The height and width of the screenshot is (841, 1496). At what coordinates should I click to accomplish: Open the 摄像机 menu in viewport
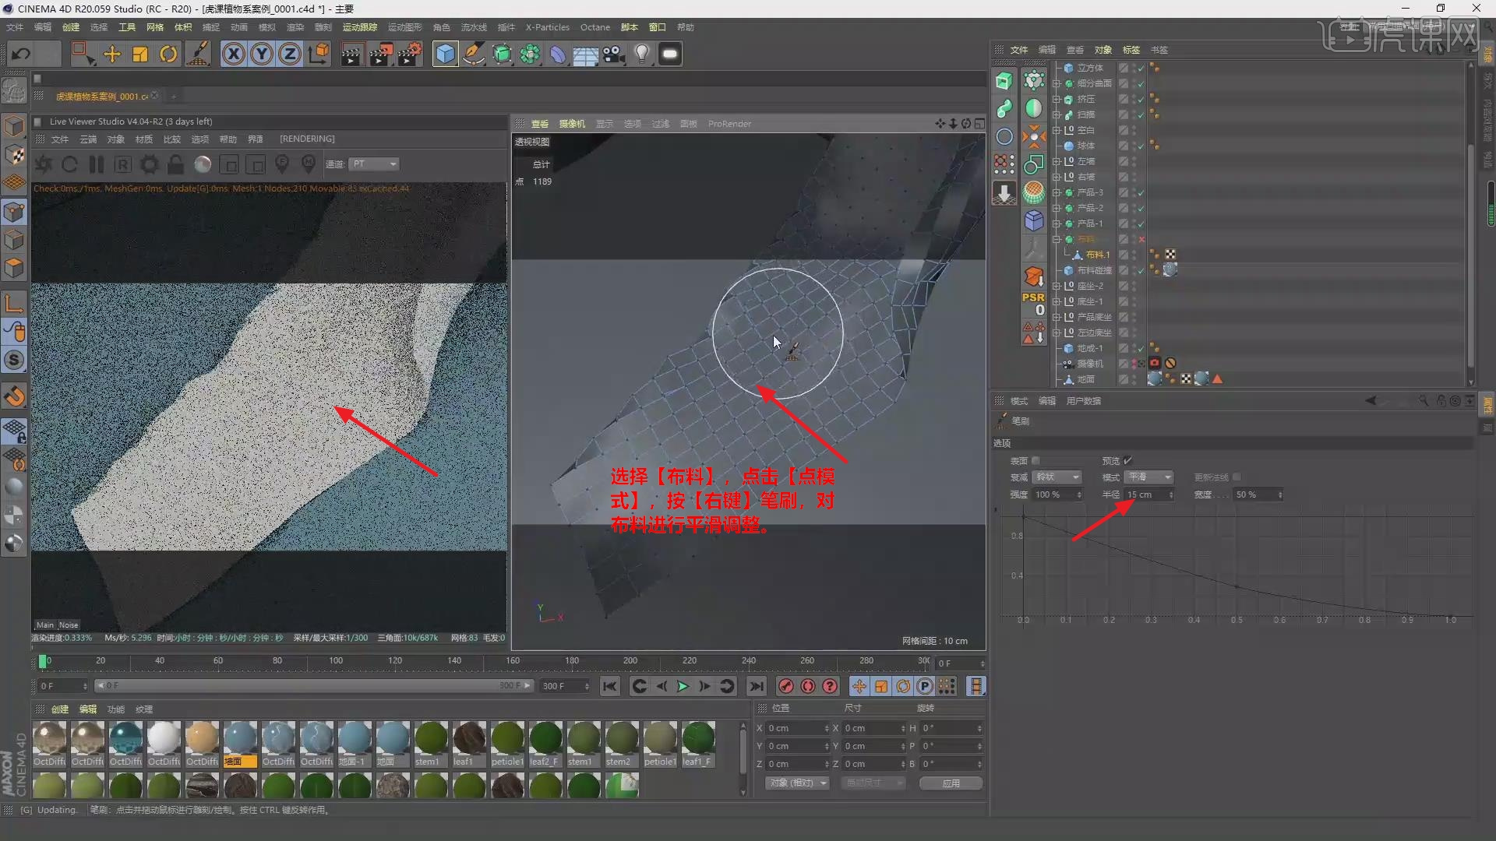coord(572,124)
